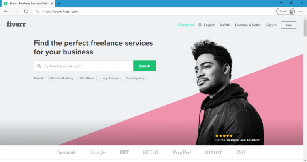The height and width of the screenshot is (162, 307).
Task: Close the Fiverr browser tab
Action: pos(52,4)
